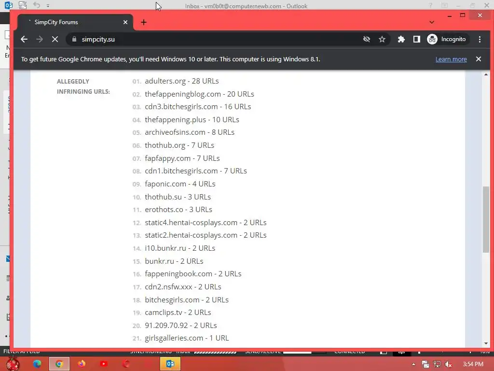Click the 'ALLEGEDLY INFRINGING URLS:' label
The image size is (494, 371).
pyautogui.click(x=83, y=86)
